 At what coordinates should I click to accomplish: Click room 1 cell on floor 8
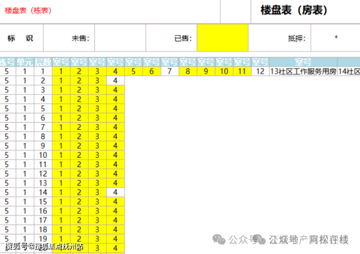pyautogui.click(x=61, y=136)
